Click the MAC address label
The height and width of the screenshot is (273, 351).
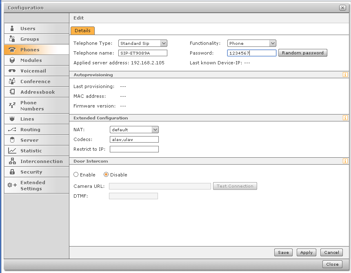click(89, 96)
